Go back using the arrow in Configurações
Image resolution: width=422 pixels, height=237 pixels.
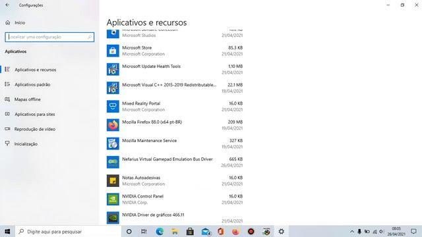click(x=7, y=5)
